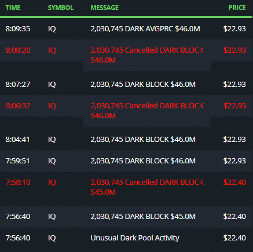Click the SYMBOL column header

(x=61, y=8)
